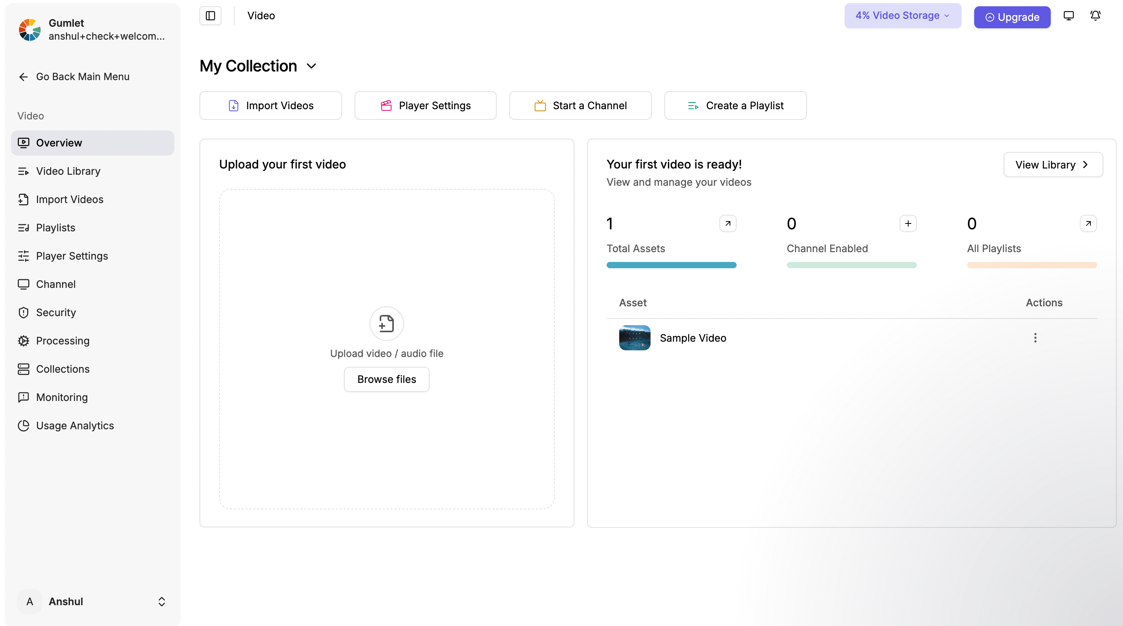Viewport: 1123px width, 626px height.
Task: Click the Usage Analytics pie icon
Action: 24,425
